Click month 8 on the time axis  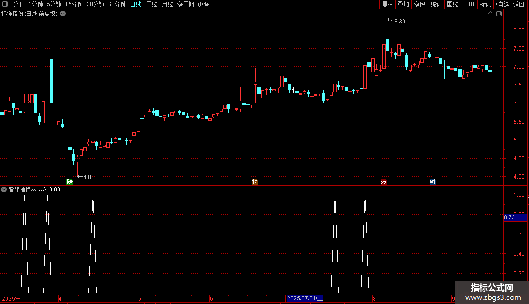pos(374,298)
